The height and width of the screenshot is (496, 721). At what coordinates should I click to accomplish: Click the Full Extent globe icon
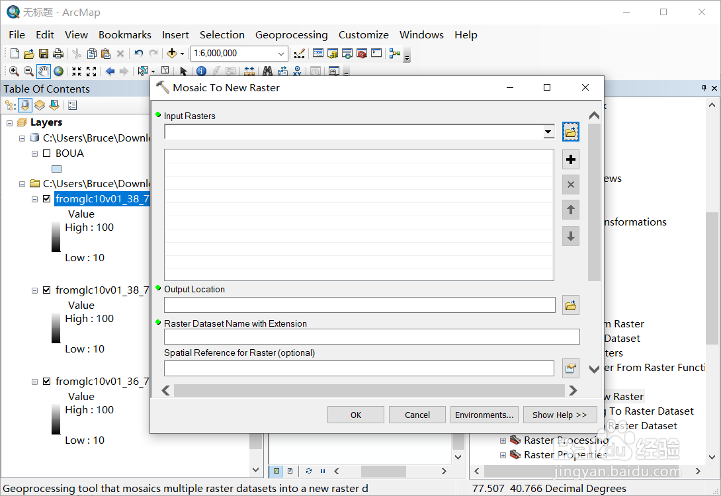pos(58,71)
